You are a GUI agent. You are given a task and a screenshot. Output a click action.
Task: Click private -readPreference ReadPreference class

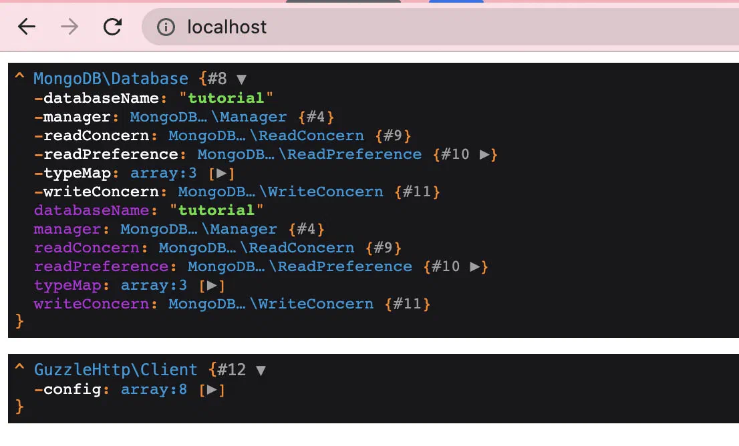[x=309, y=154]
